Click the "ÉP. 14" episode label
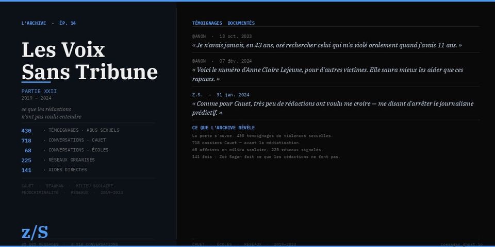 [68, 23]
